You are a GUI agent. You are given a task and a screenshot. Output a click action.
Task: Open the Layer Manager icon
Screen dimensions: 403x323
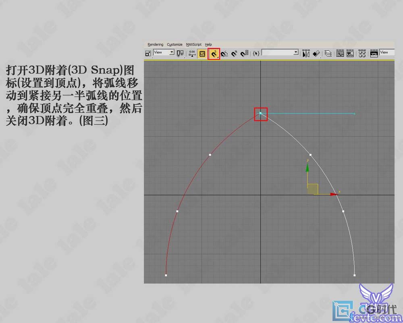(x=328, y=54)
